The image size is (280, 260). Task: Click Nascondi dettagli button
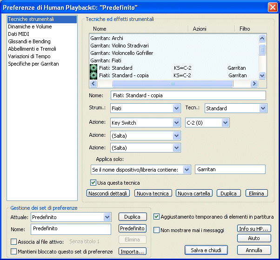108,193
